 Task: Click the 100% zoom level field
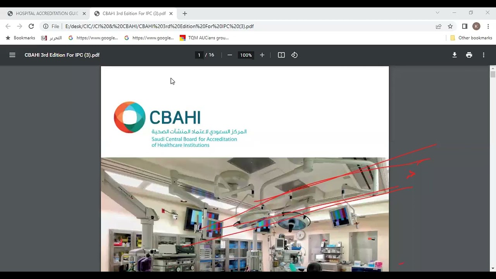(x=246, y=55)
